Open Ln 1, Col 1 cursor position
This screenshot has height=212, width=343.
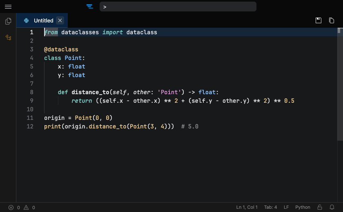coord(247,207)
